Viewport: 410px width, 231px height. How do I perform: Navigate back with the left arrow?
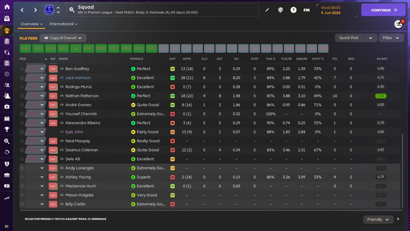coord(22,10)
